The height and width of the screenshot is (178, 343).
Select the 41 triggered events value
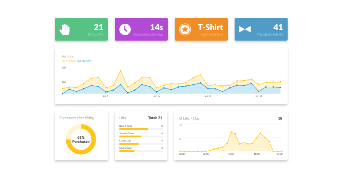278,27
